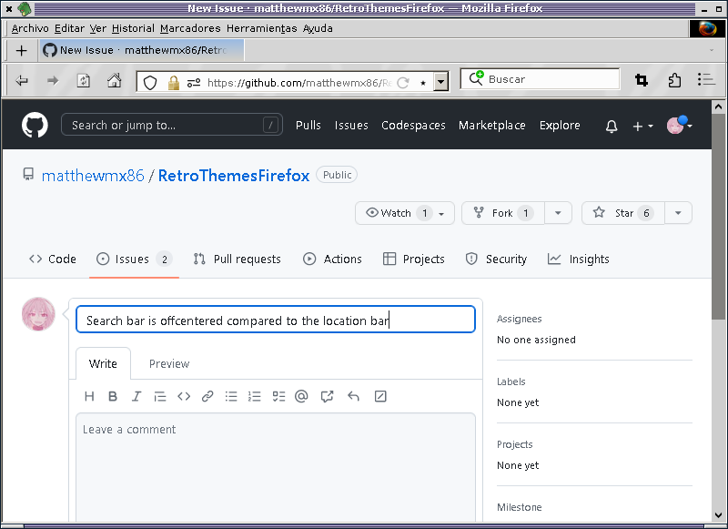Expand the Fork options dropdown arrow

coord(558,213)
